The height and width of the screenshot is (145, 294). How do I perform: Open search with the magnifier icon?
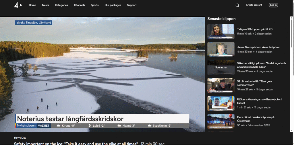pyautogui.click(x=237, y=5)
